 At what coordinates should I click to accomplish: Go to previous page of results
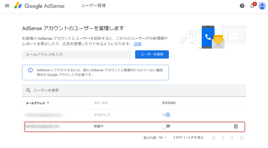tap(223, 138)
